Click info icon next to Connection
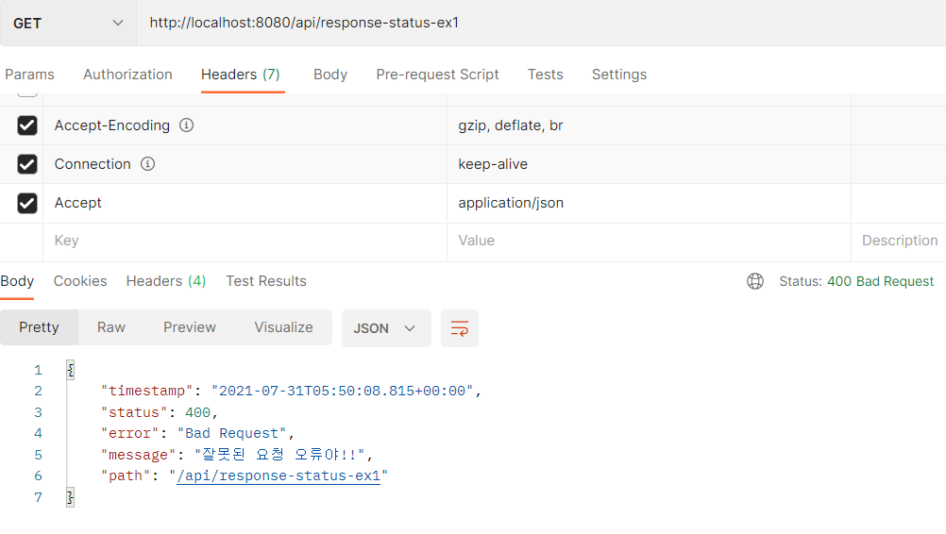 tap(148, 164)
